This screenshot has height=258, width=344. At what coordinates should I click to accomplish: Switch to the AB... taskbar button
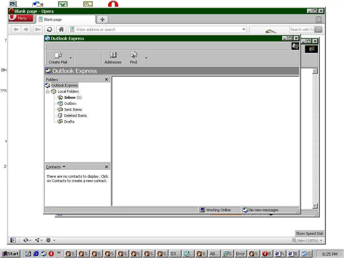pos(214,254)
